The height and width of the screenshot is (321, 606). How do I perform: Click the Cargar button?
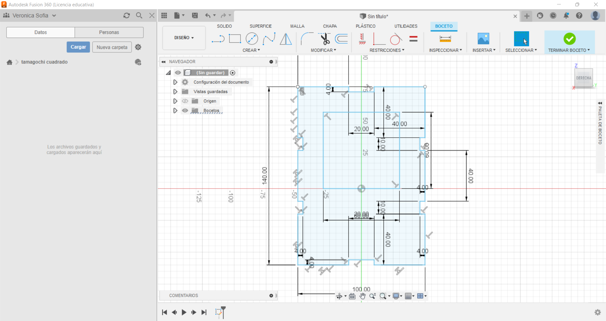(x=78, y=47)
